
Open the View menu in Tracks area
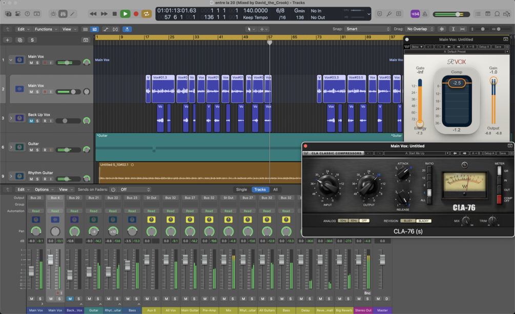pyautogui.click(x=69, y=29)
